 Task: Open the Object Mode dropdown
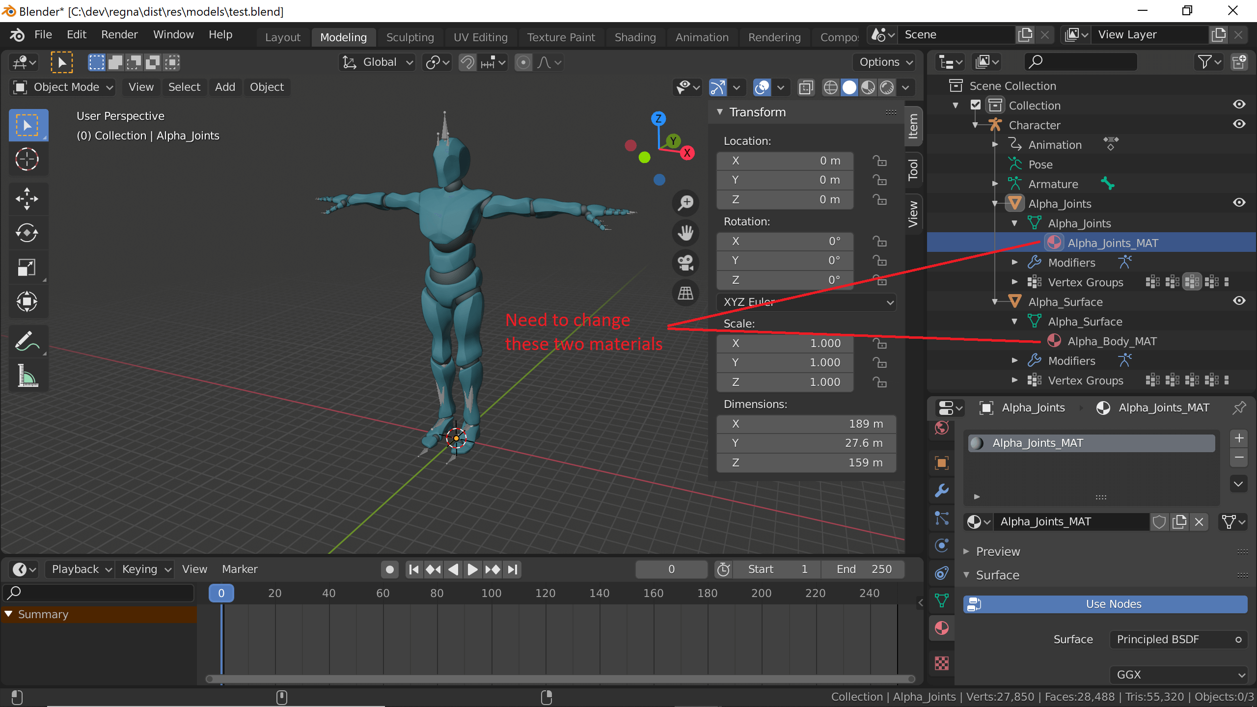point(62,87)
